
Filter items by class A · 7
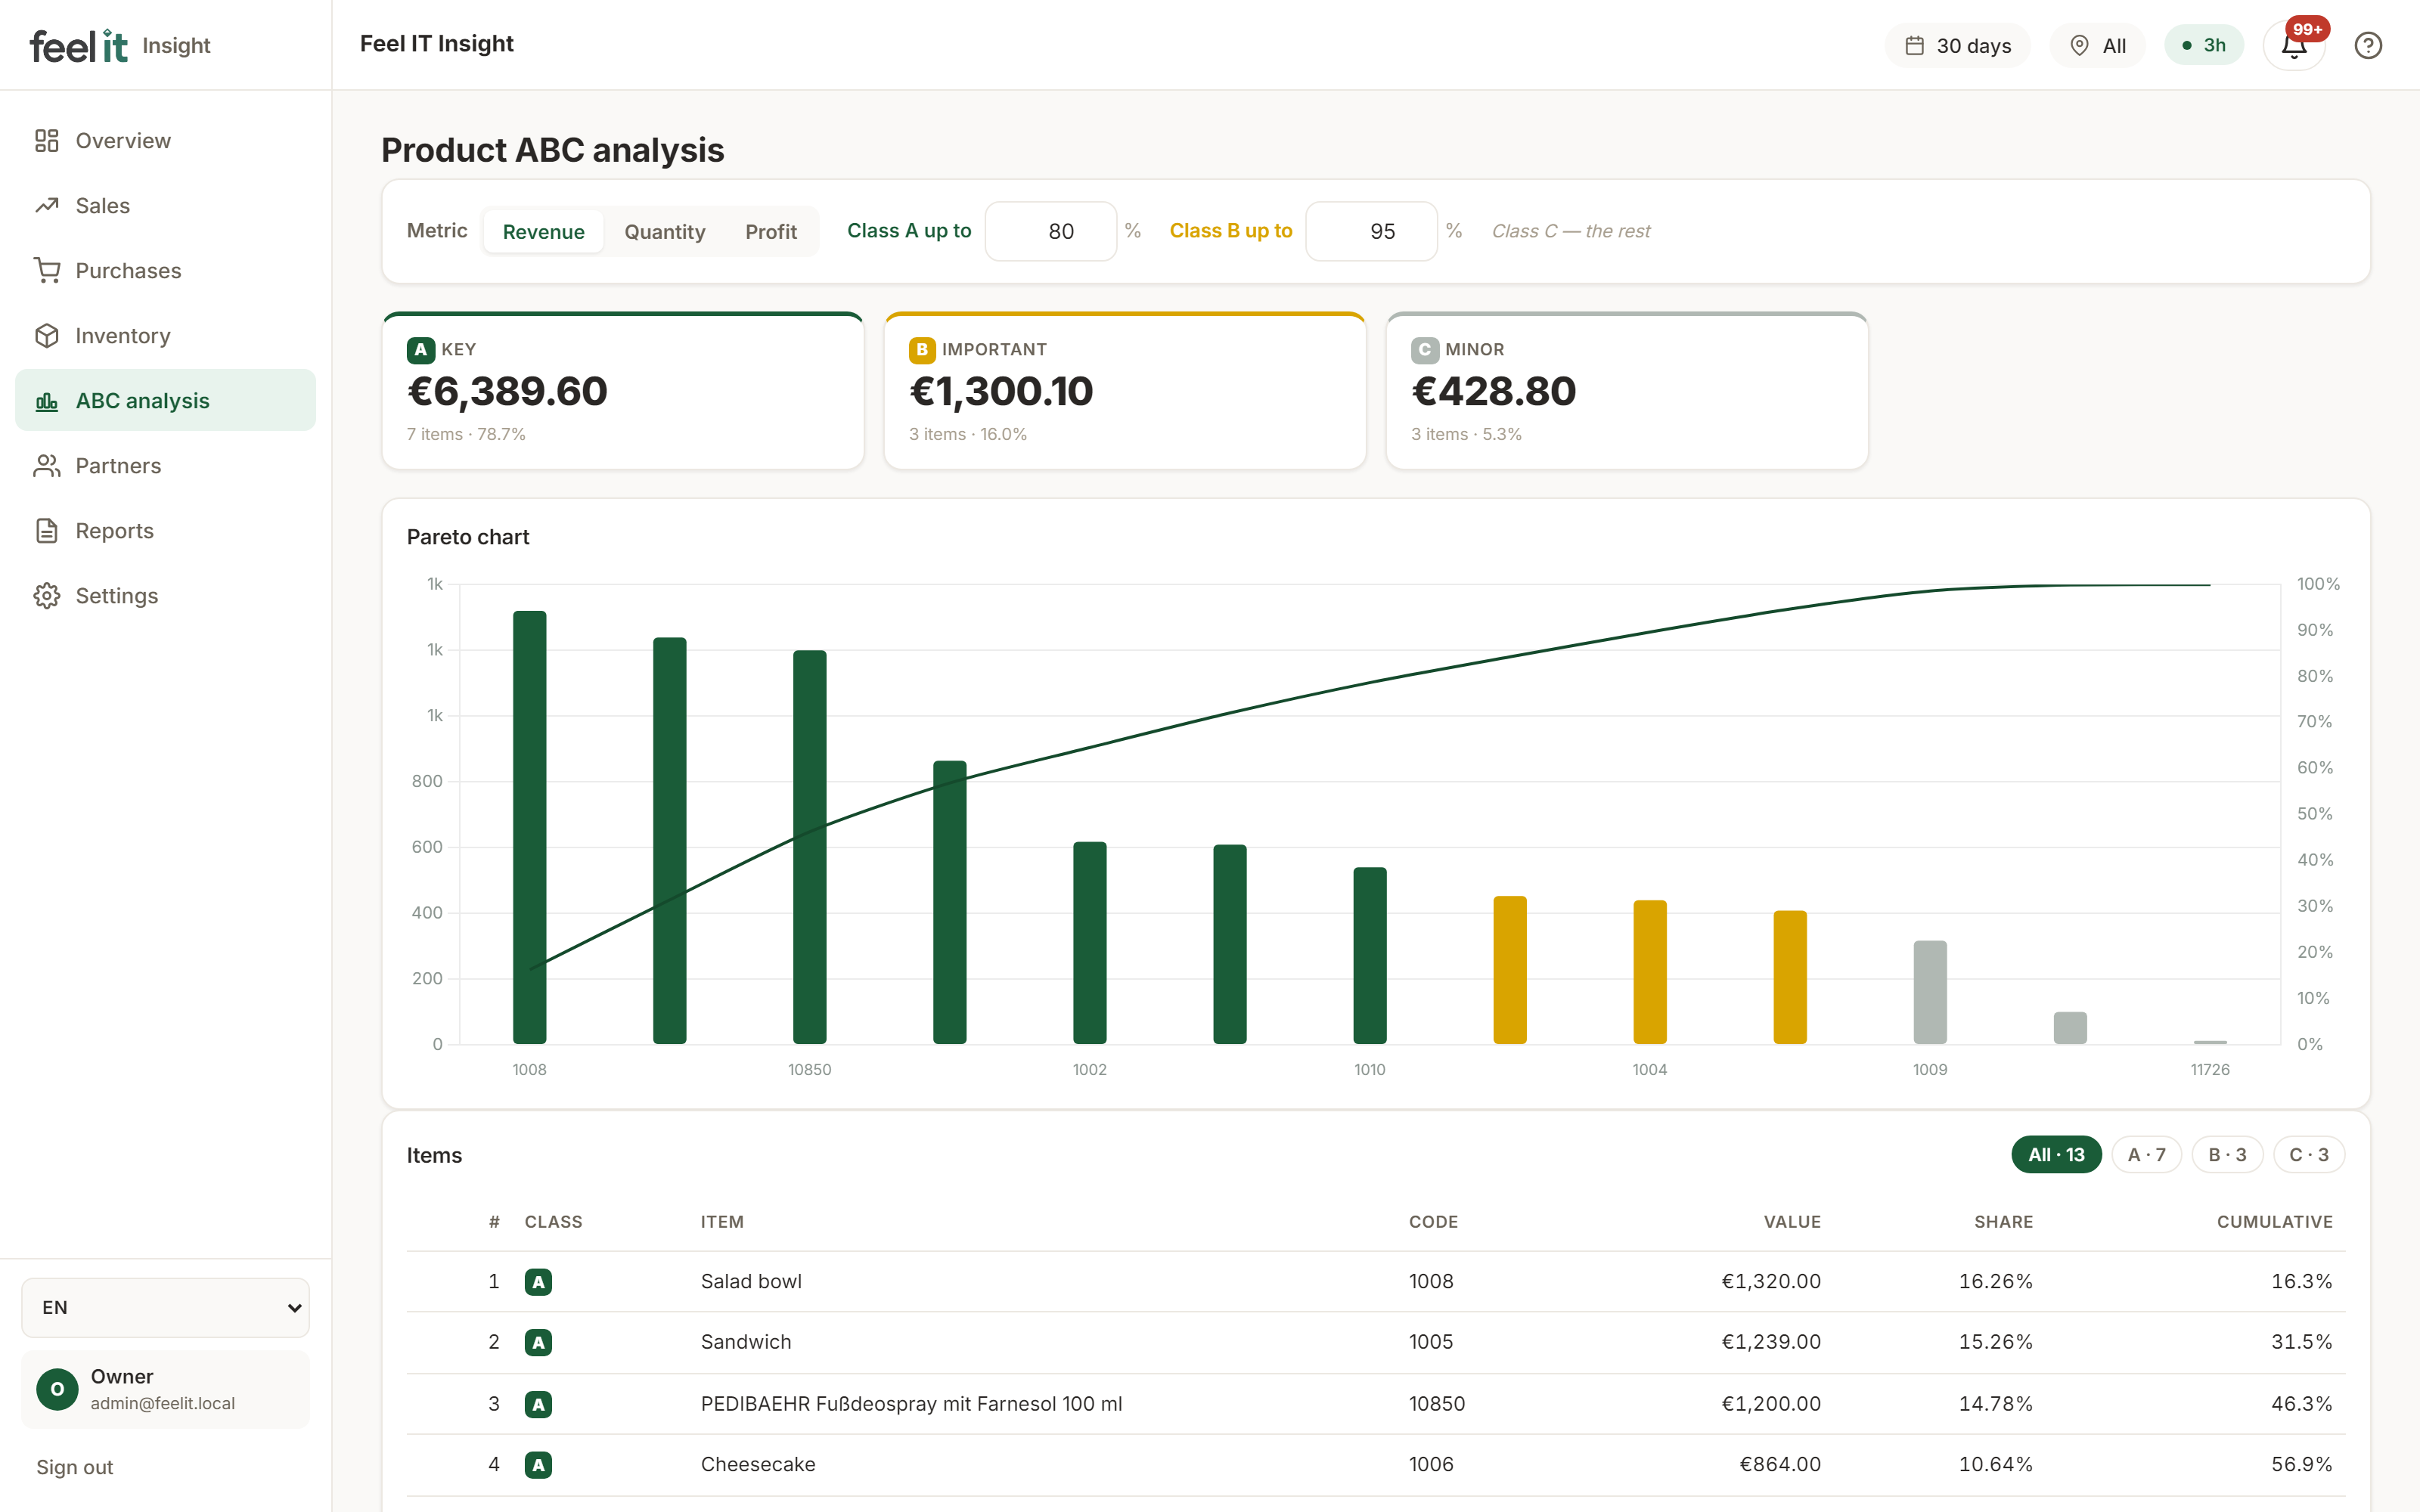(2146, 1155)
